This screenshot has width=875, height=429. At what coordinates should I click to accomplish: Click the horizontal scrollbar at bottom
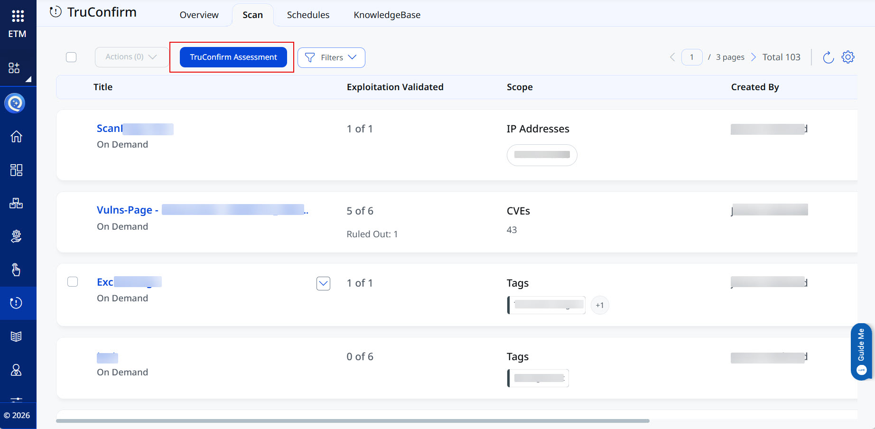pos(353,421)
